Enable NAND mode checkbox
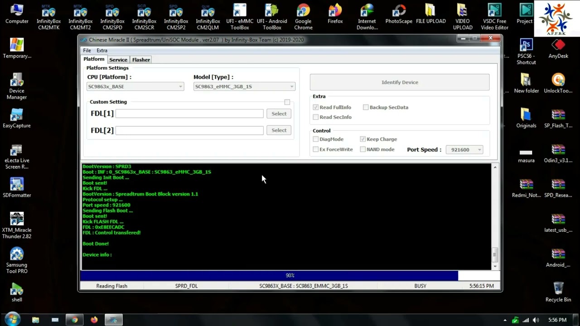 (x=363, y=149)
